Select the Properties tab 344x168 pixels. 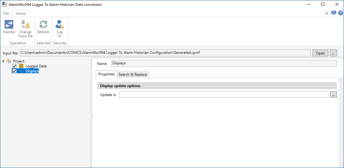click(106, 74)
